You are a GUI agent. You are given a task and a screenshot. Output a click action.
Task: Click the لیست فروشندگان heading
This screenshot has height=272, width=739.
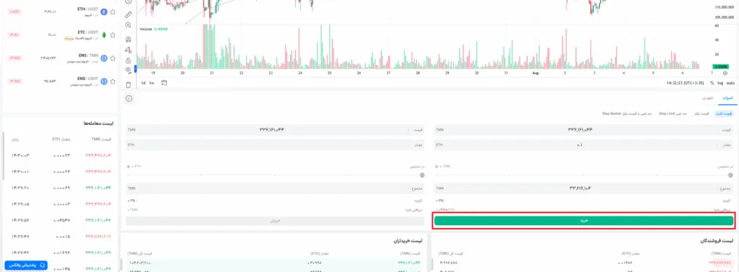(x=717, y=241)
